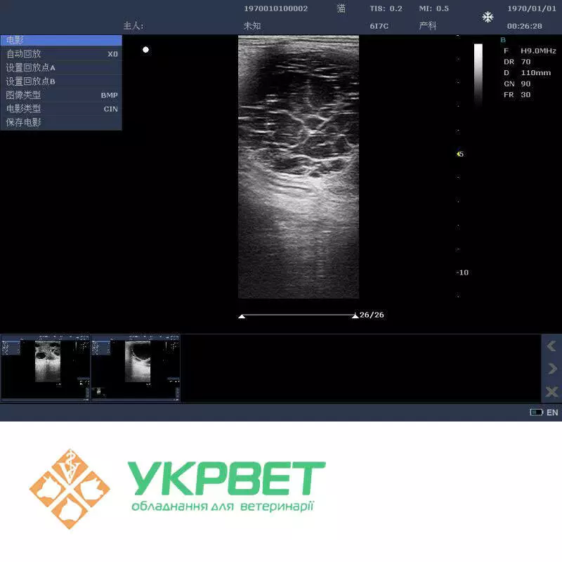Click the battery status icon
Image resolution: width=562 pixels, height=562 pixels.
tap(536, 412)
